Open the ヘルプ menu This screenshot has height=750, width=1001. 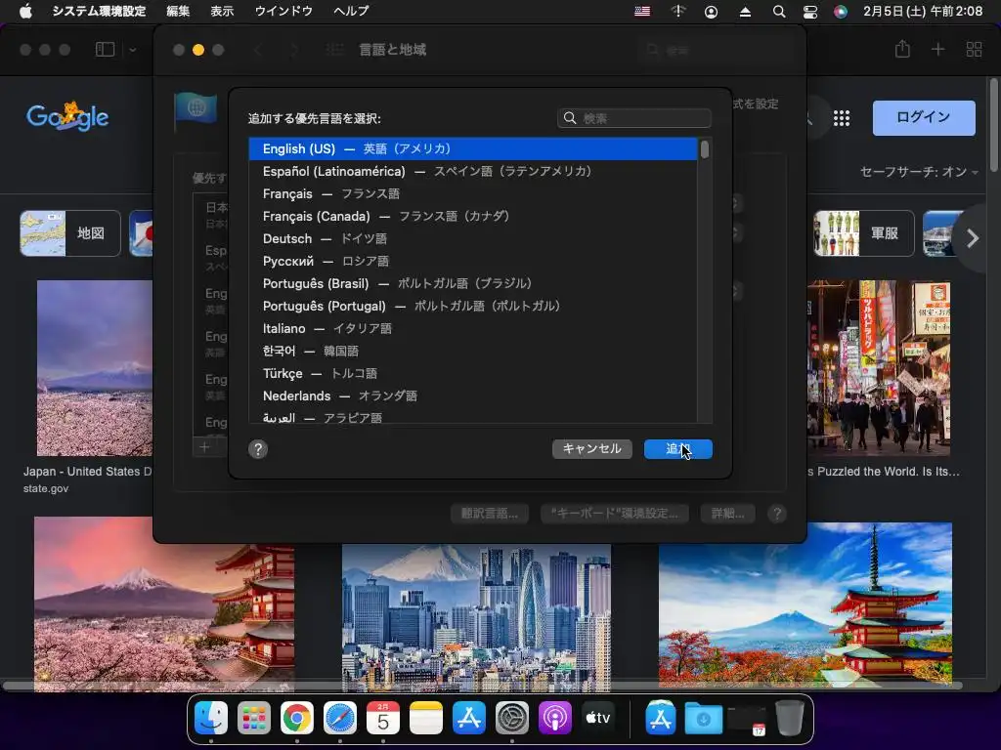[x=351, y=11]
